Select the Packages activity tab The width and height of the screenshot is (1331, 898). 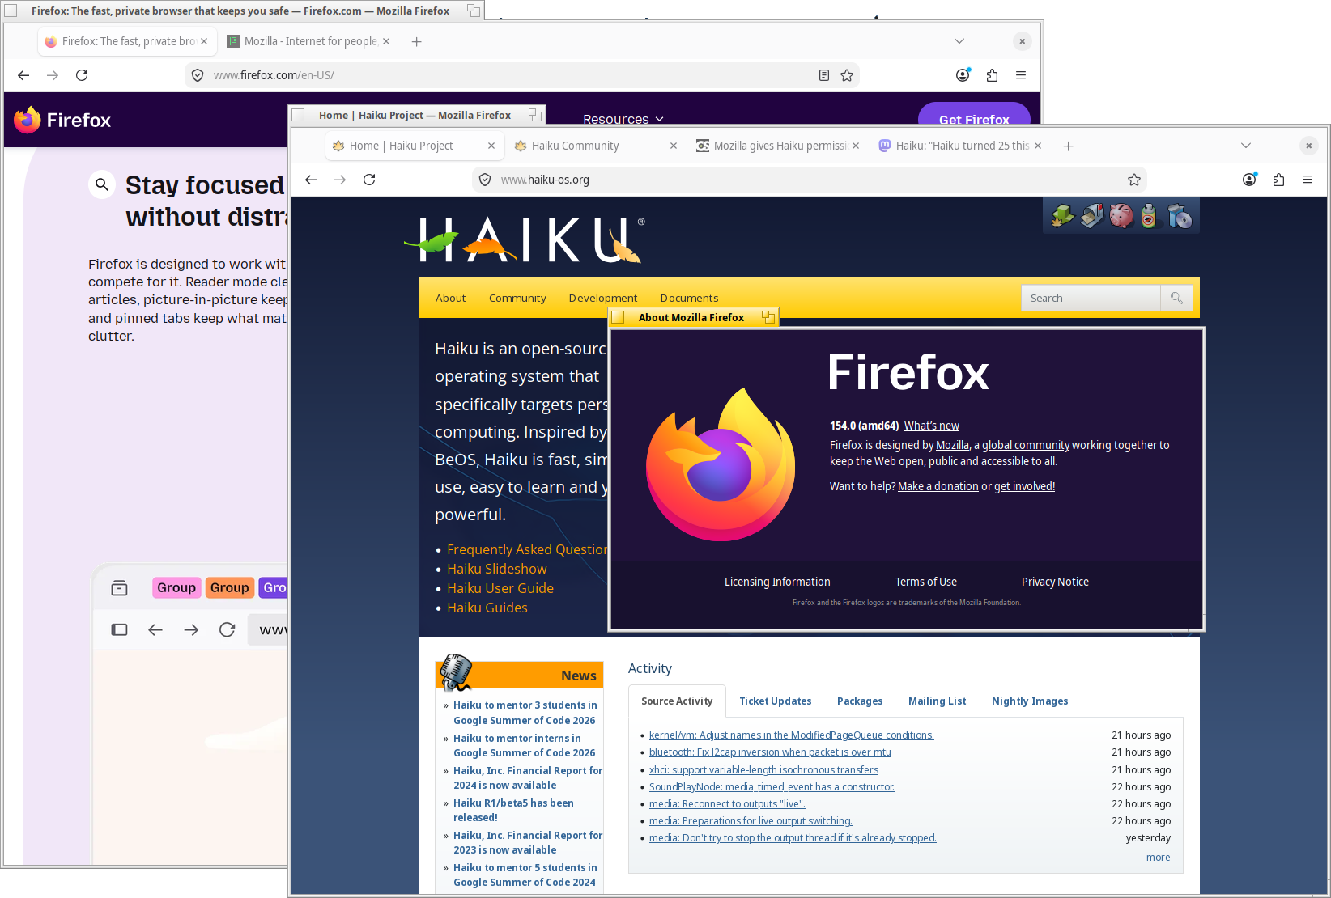[860, 701]
